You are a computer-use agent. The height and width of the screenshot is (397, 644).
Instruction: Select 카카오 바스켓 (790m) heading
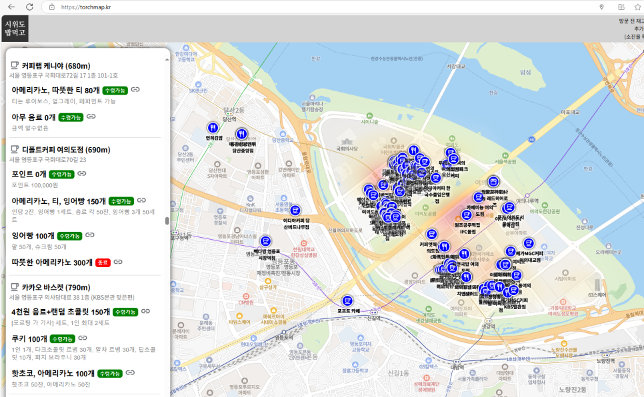click(x=56, y=287)
